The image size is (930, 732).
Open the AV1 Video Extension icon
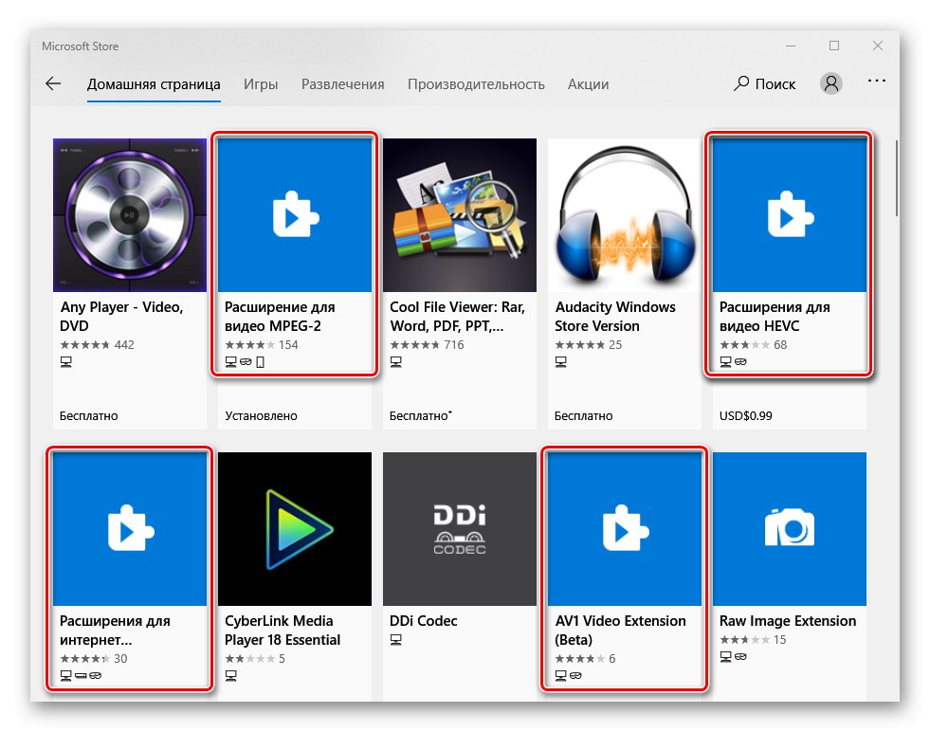point(625,528)
